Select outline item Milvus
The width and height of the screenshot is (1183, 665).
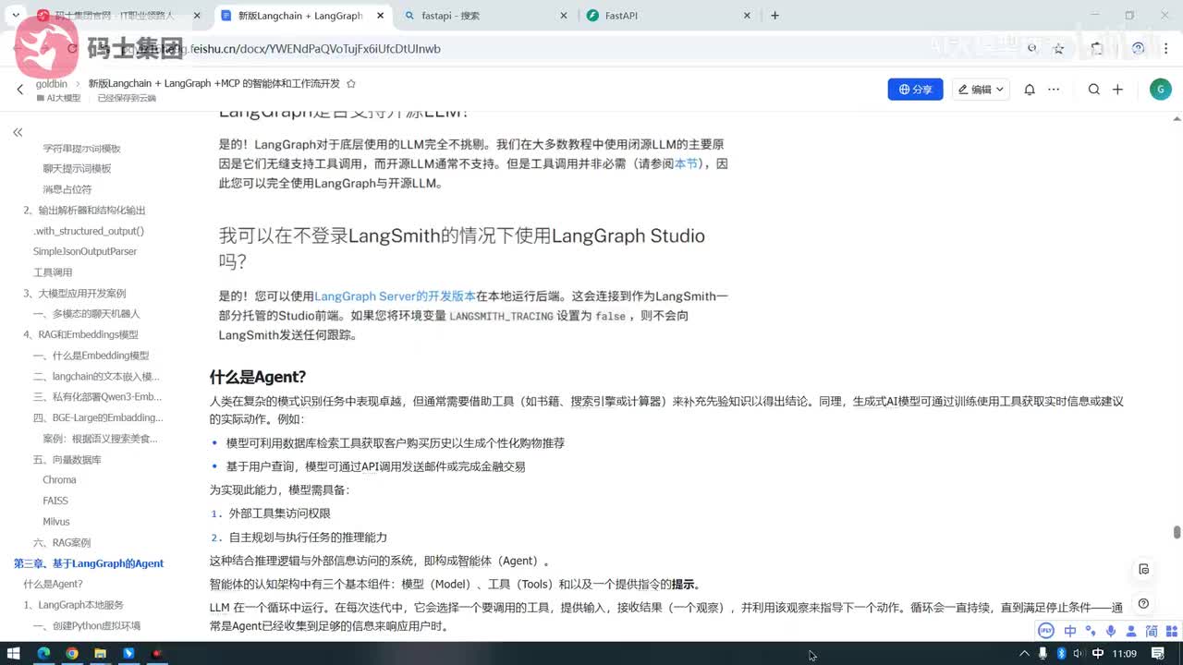pos(55,521)
